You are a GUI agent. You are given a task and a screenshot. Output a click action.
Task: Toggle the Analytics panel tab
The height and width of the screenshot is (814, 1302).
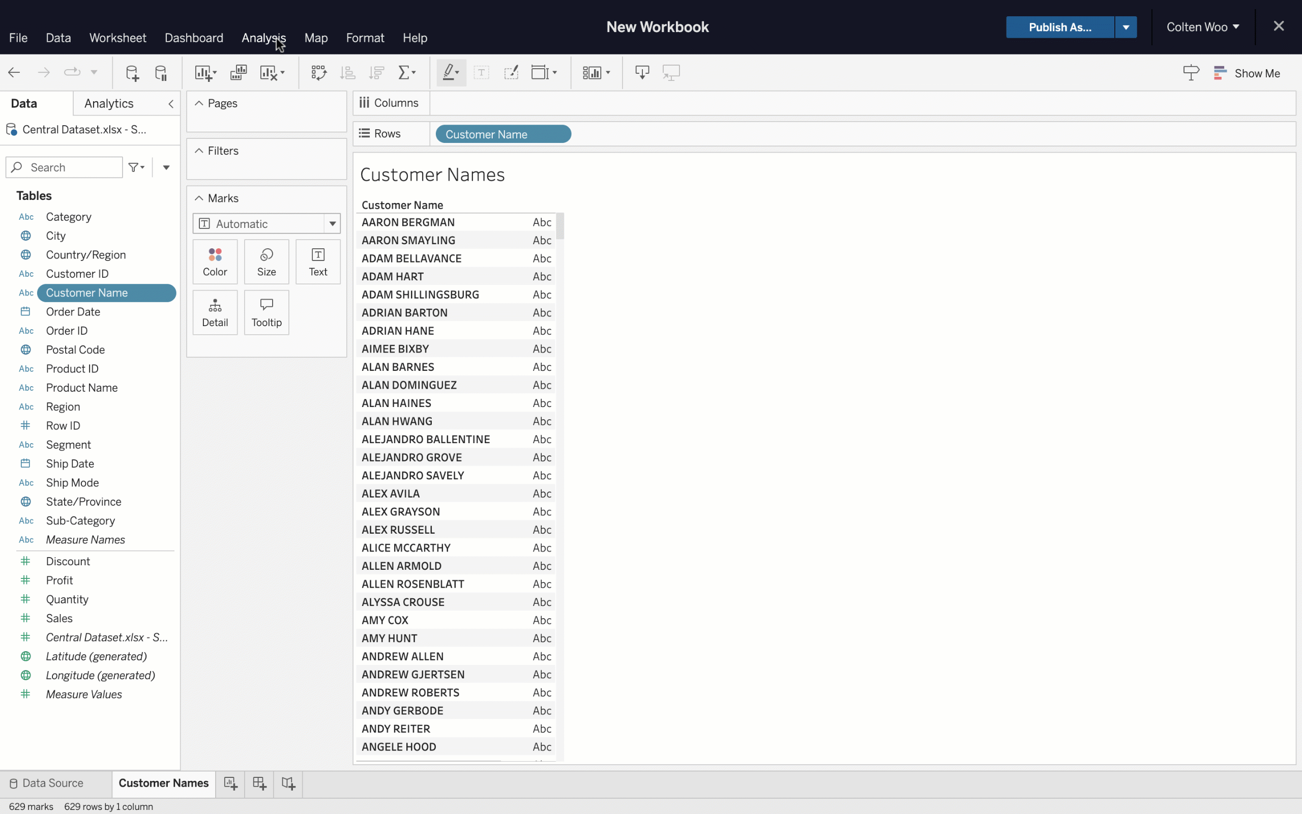109,103
